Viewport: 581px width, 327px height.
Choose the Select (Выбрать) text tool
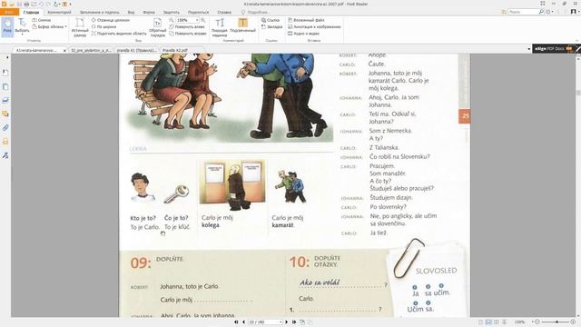(x=22, y=26)
